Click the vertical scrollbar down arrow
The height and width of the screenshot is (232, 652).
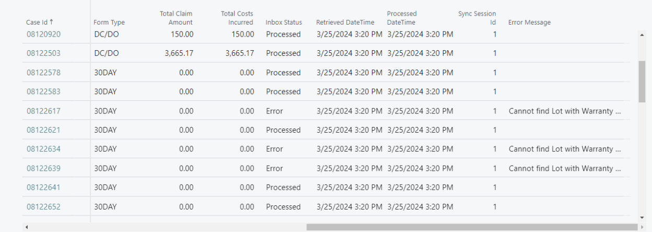pyautogui.click(x=642, y=217)
